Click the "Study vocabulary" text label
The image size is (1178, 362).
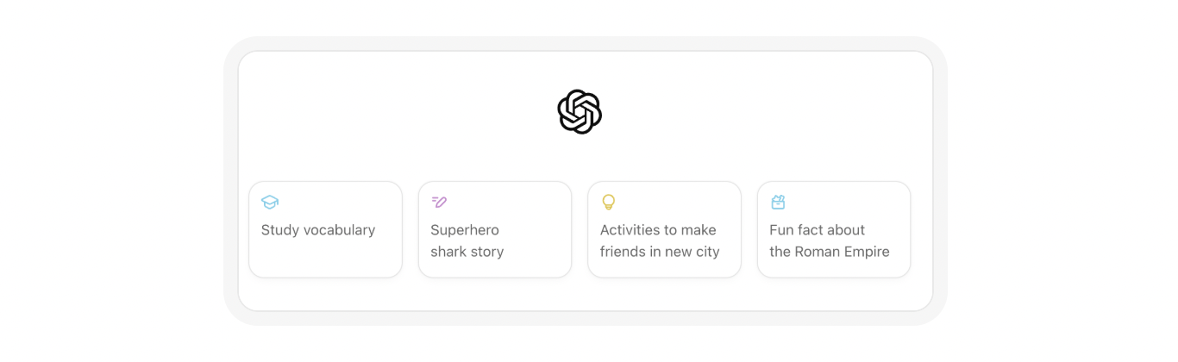[x=318, y=230]
